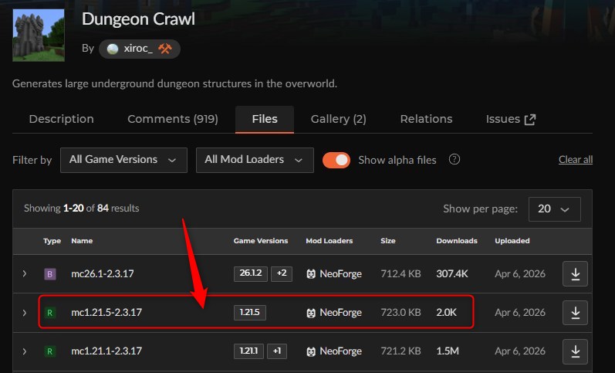Click the Release badge on mc1.21.1-2.3.17
This screenshot has height=373, width=615.
point(50,351)
